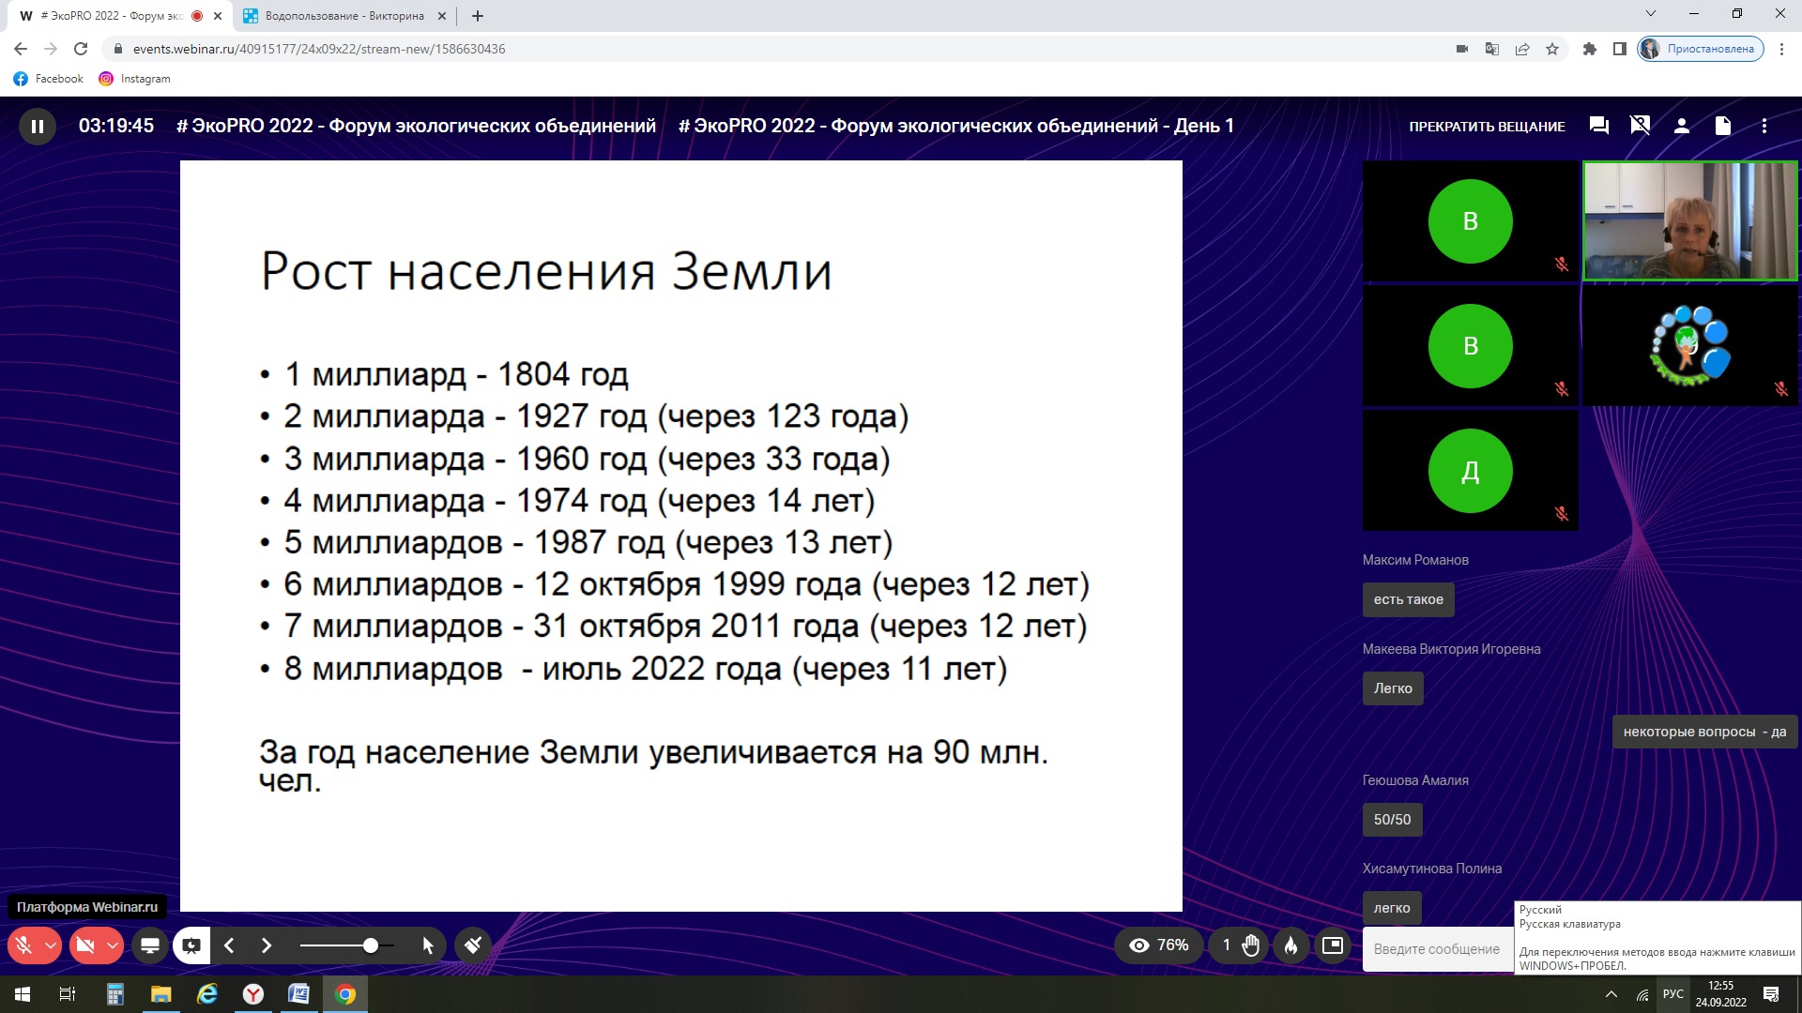Open the chat panel icon

tap(1599, 126)
